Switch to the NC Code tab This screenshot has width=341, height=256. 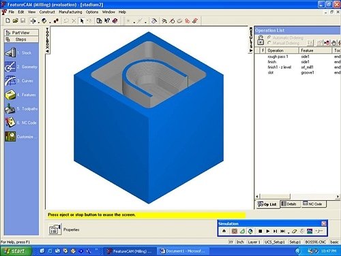(313, 204)
